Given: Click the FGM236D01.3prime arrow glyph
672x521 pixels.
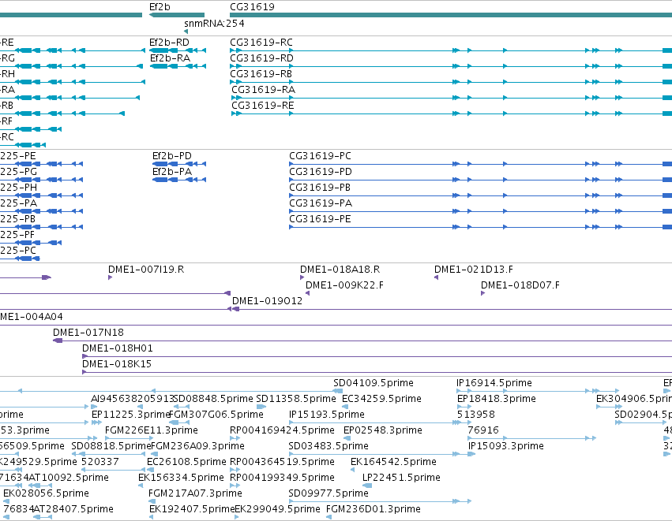Looking at the screenshot, I should tap(328, 518).
